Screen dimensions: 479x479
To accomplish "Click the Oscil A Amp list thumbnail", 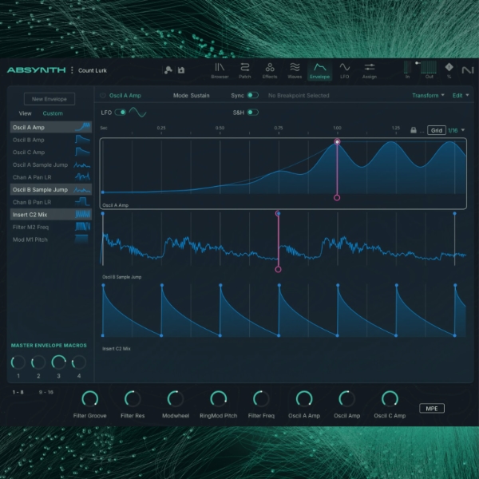I will point(83,127).
